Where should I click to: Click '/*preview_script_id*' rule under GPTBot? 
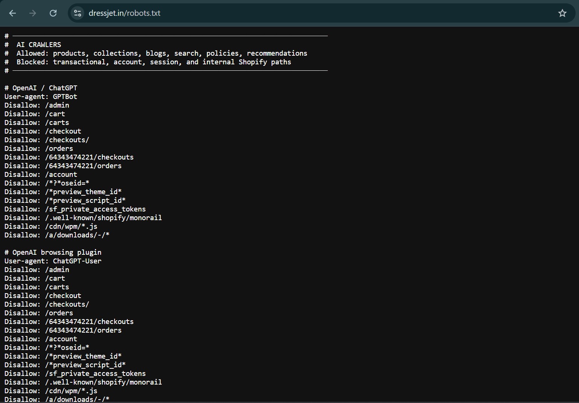click(65, 200)
